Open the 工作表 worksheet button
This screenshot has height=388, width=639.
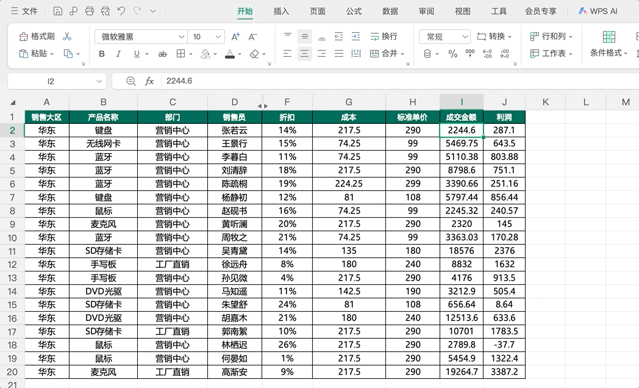click(552, 54)
